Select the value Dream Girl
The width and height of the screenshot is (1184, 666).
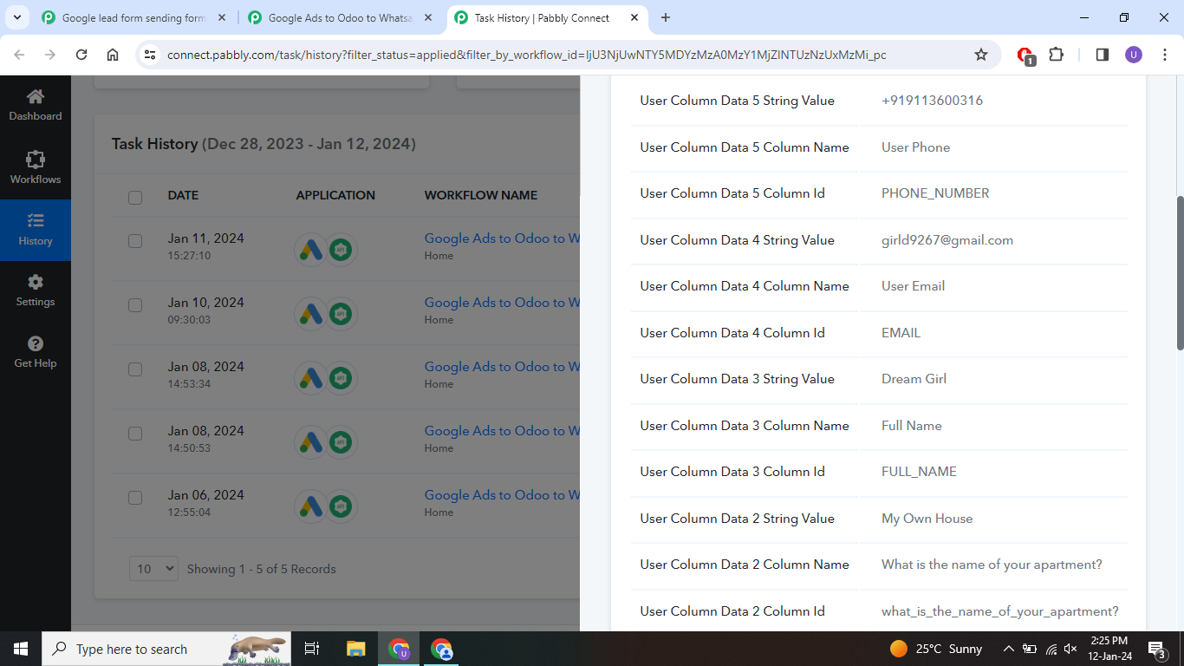coord(914,379)
